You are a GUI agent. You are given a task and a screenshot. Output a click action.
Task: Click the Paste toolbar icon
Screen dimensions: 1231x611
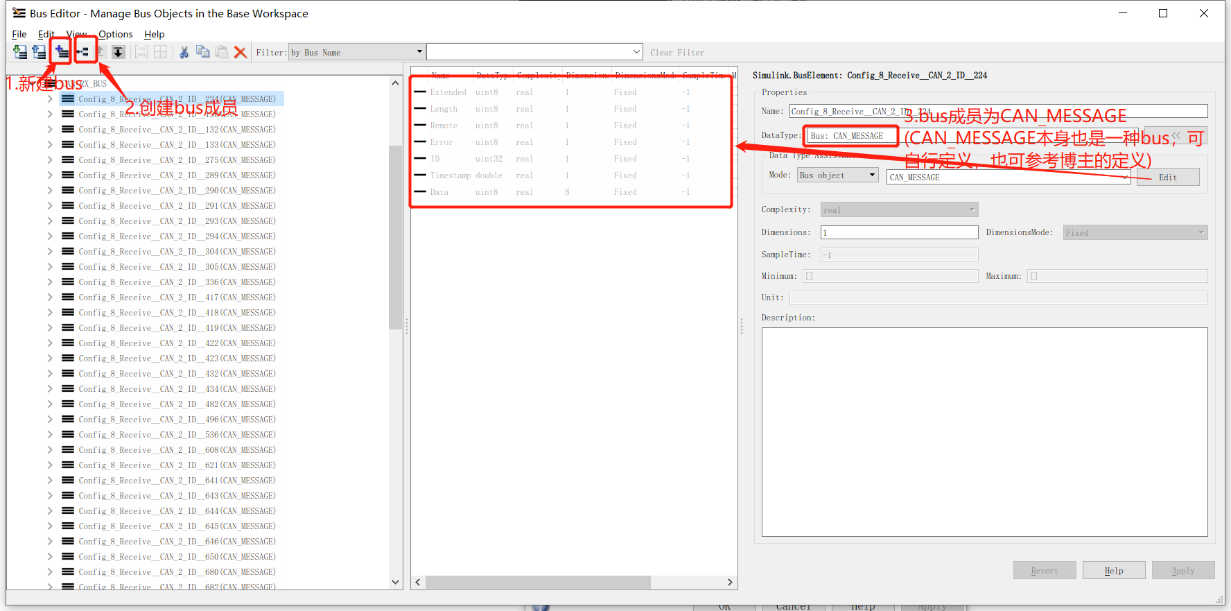click(x=221, y=52)
